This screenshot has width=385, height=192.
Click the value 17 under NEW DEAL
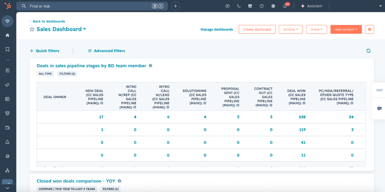101,117
